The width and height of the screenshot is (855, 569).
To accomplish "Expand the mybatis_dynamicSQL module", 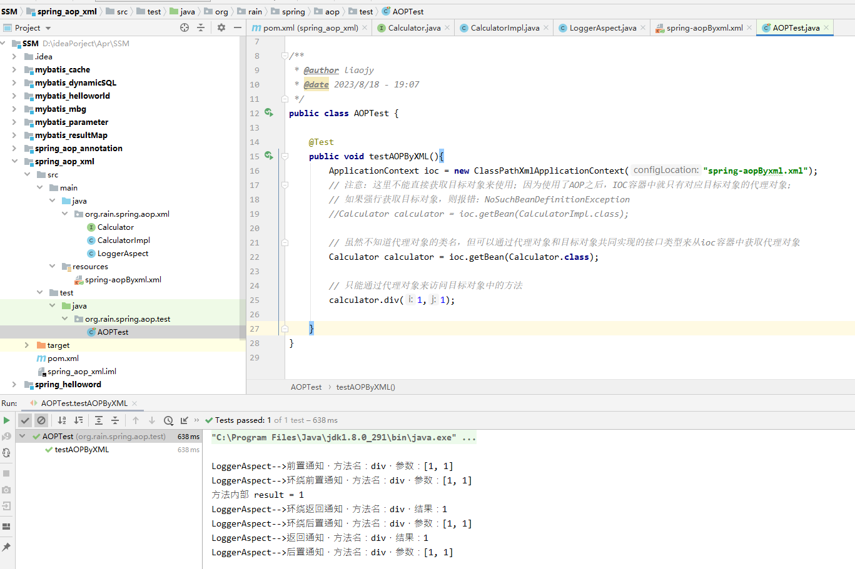I will [x=14, y=82].
